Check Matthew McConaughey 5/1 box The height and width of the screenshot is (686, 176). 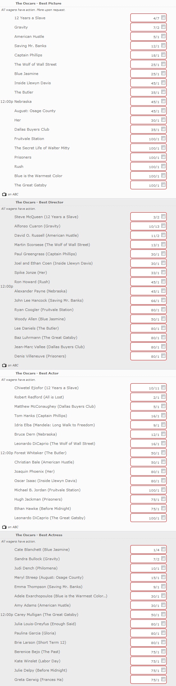click(x=164, y=406)
